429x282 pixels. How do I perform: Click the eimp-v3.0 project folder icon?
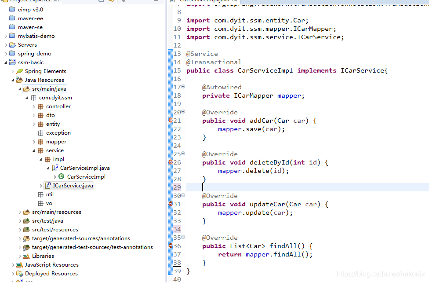pos(12,9)
